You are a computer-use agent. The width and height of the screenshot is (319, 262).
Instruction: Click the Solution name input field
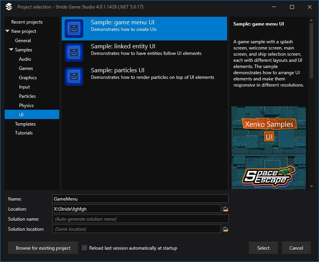pyautogui.click(x=141, y=219)
